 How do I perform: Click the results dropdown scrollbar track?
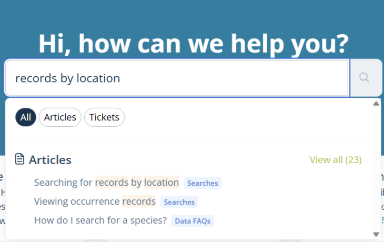[x=376, y=169]
